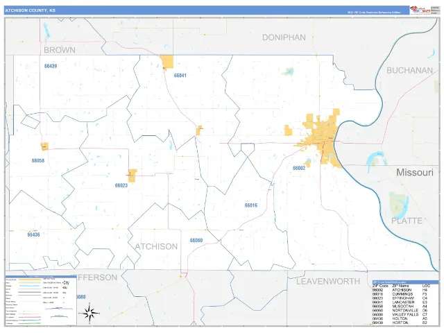444x333 pixels.
Task: Click the largest "City" sample in the legend
Action: pos(66,282)
